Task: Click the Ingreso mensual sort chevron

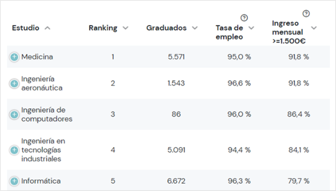Action: (314, 28)
